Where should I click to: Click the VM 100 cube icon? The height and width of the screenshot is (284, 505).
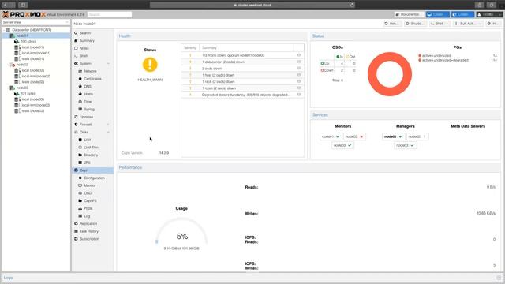pyautogui.click(x=17, y=42)
